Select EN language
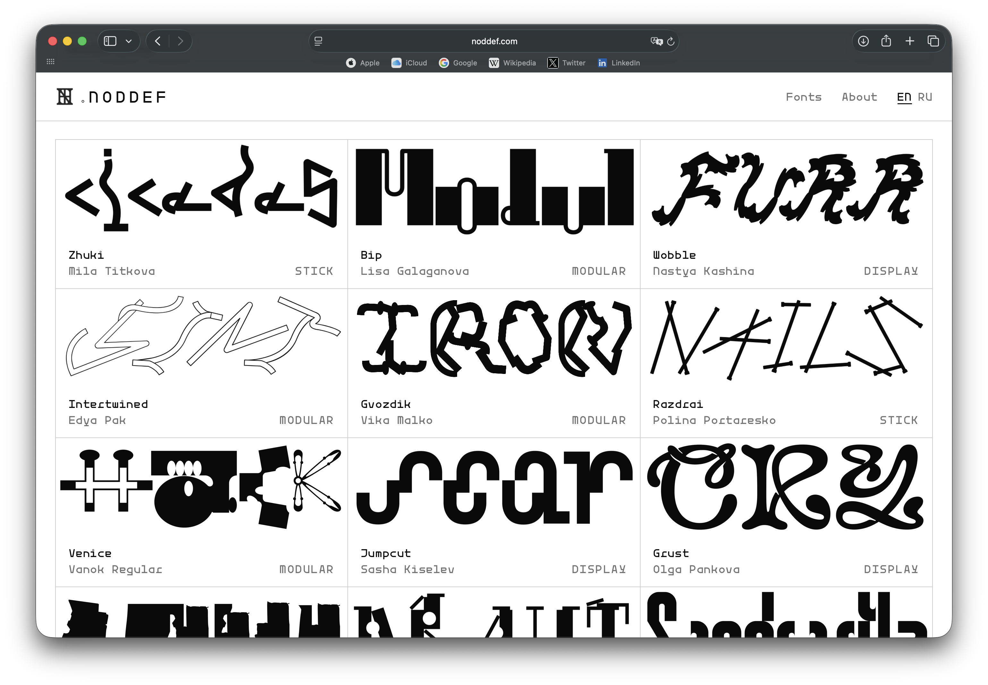This screenshot has height=685, width=988. pyautogui.click(x=904, y=97)
